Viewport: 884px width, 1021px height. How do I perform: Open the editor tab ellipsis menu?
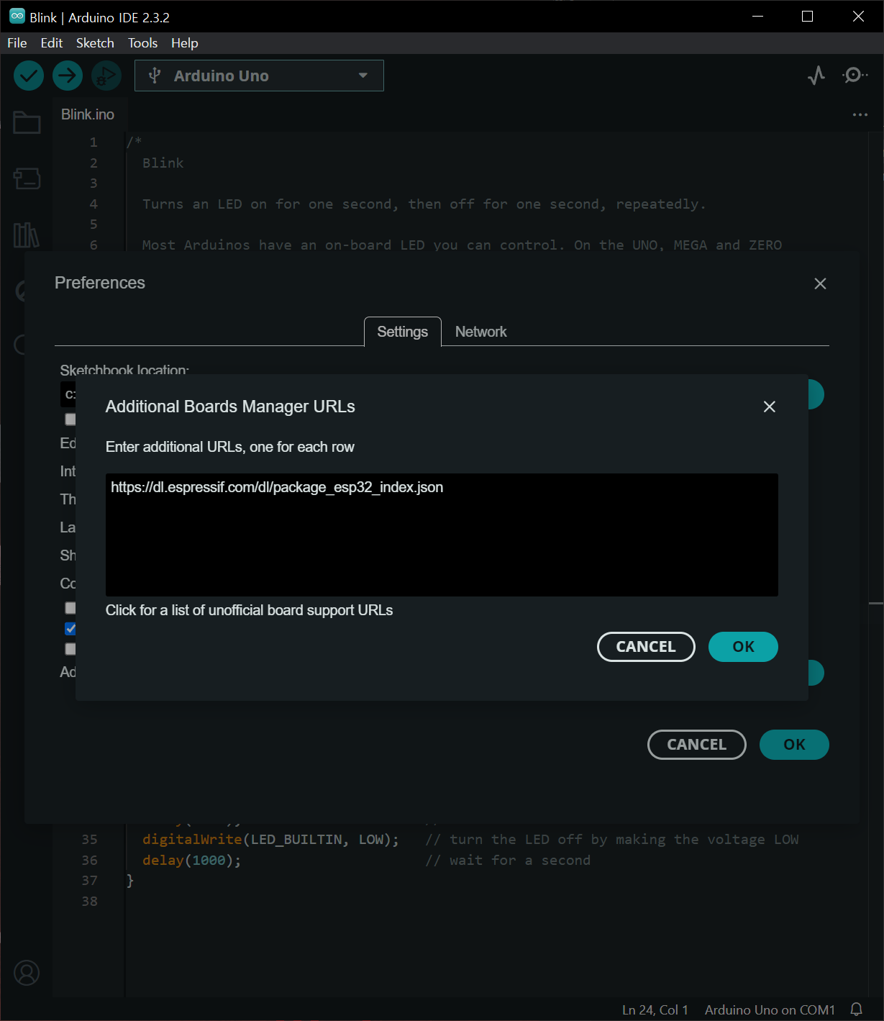click(x=860, y=114)
